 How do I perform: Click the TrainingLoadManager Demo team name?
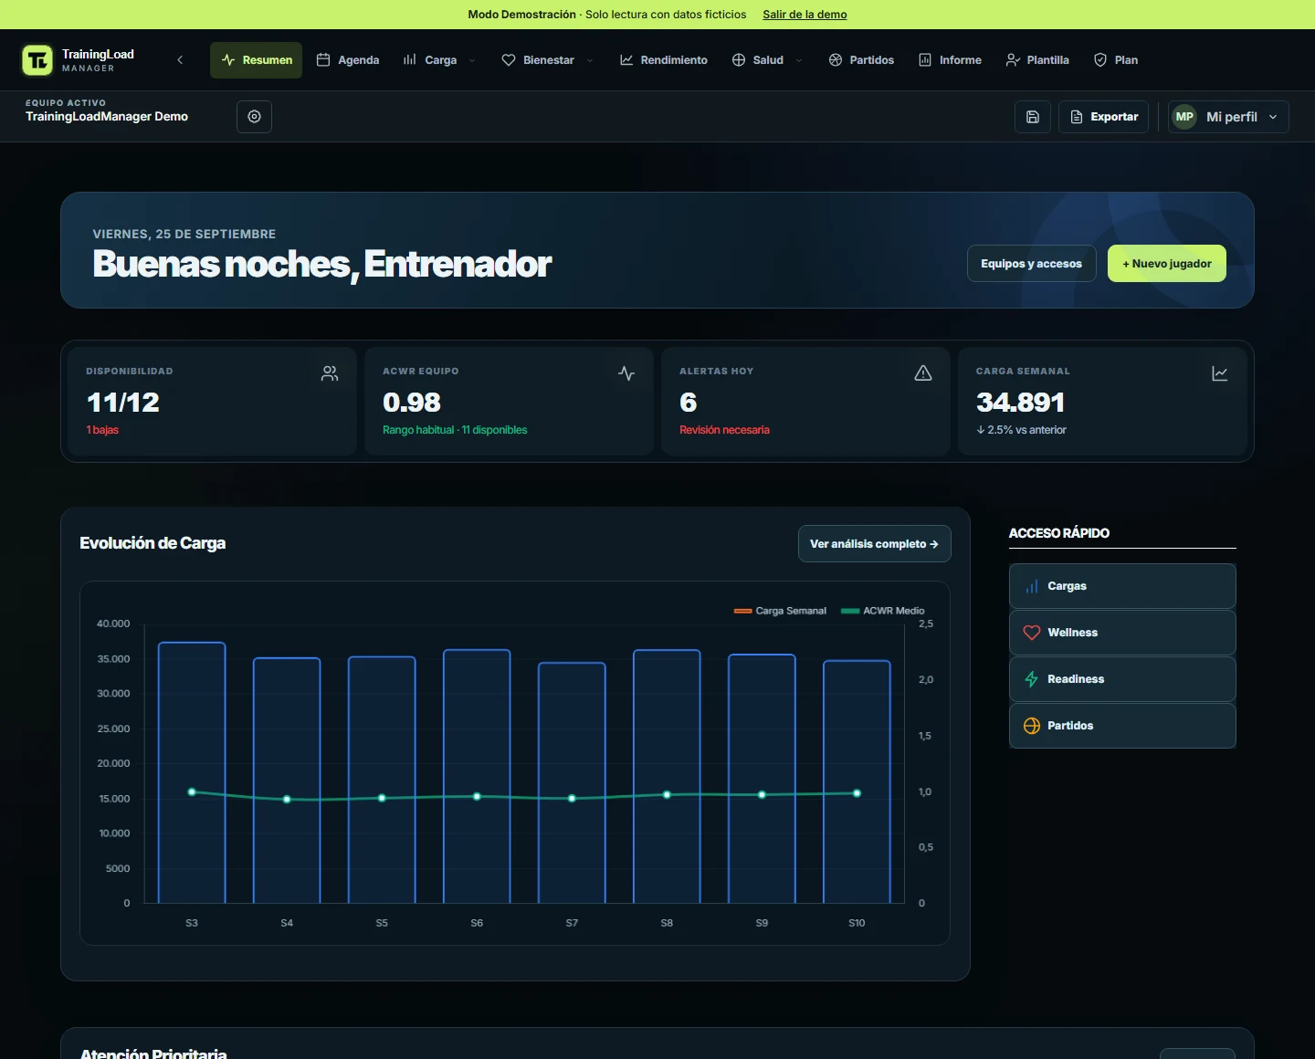[x=107, y=117]
